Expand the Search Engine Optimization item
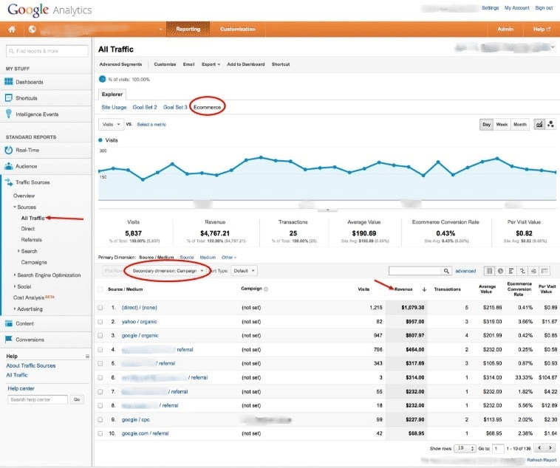Image resolution: width=560 pixels, height=468 pixels. pyautogui.click(x=47, y=275)
